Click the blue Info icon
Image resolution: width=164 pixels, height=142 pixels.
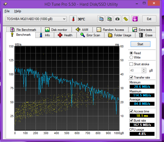pos(41,35)
